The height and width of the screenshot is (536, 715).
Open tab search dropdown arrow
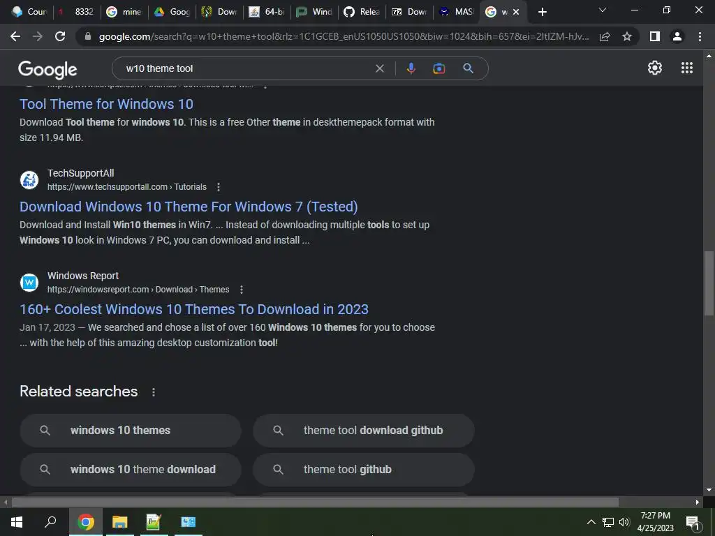pos(603,10)
